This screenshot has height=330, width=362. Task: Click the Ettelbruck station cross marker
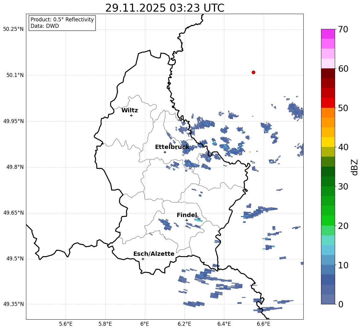165,152
